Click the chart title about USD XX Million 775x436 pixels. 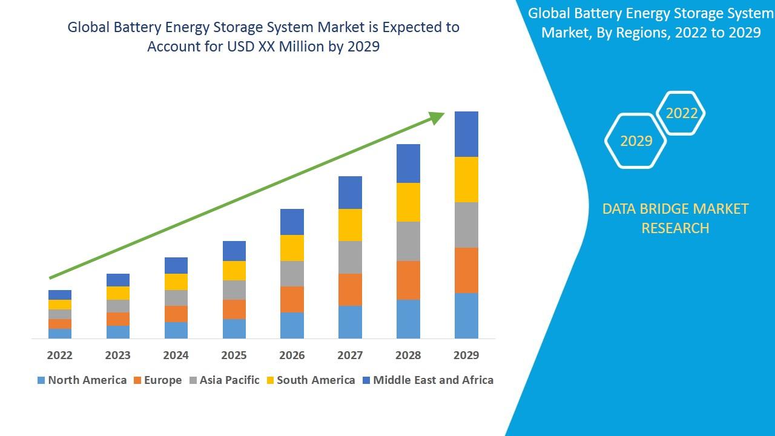[263, 36]
